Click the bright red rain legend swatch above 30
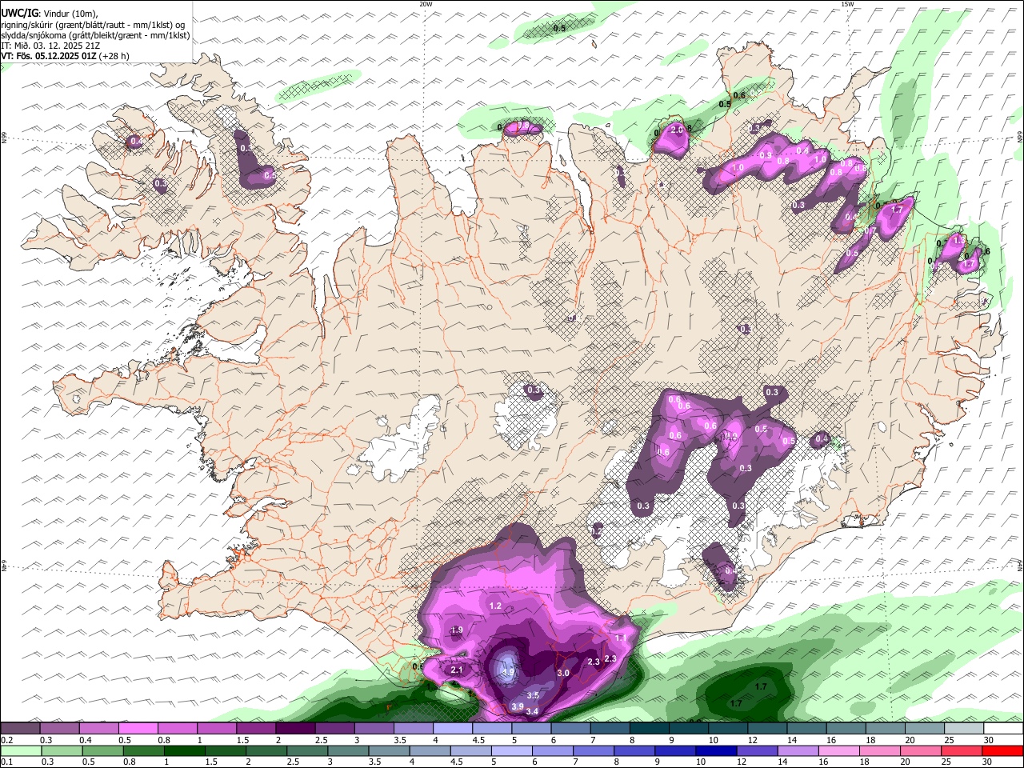 1002,750
